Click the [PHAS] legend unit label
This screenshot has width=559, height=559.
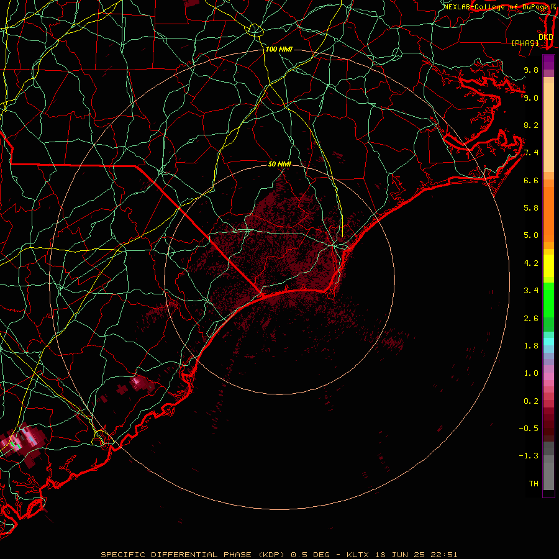coord(525,43)
